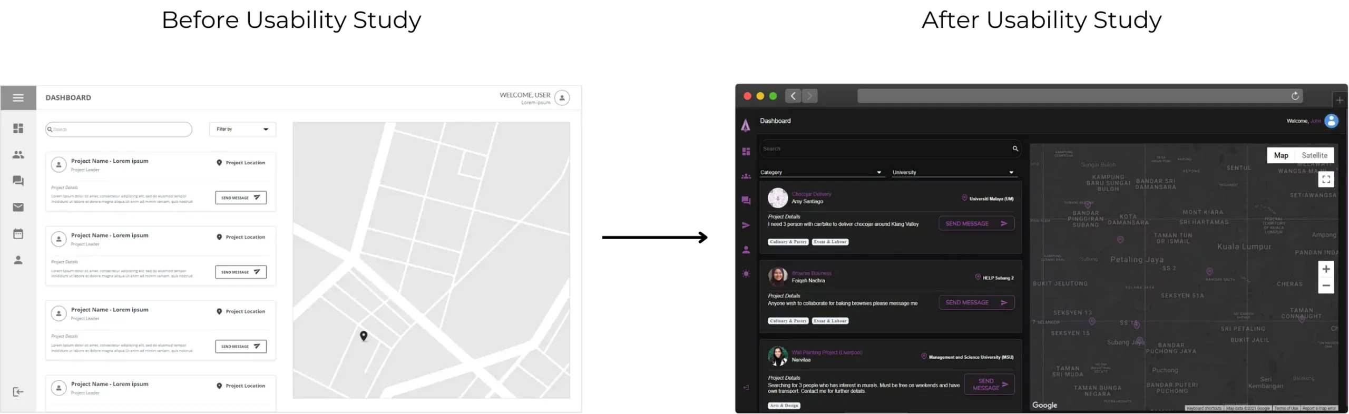This screenshot has width=1349, height=414.
Task: Click Petaling Jaya label on the map
Action: [x=1137, y=259]
